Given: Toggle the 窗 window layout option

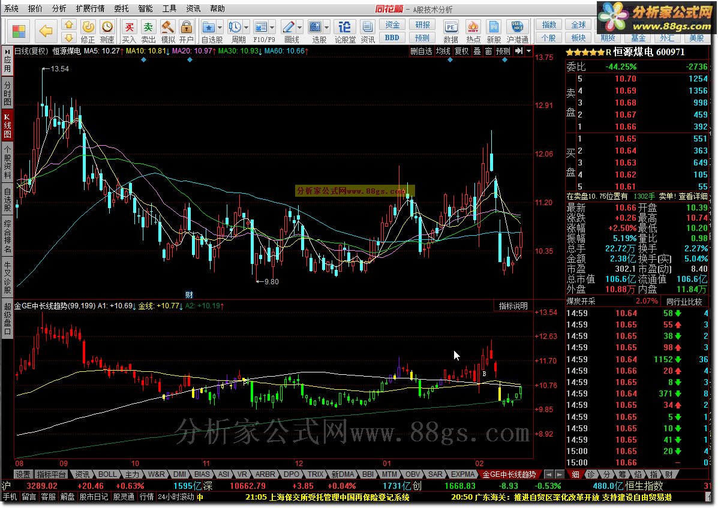Looking at the screenshot, I should tap(488, 51).
